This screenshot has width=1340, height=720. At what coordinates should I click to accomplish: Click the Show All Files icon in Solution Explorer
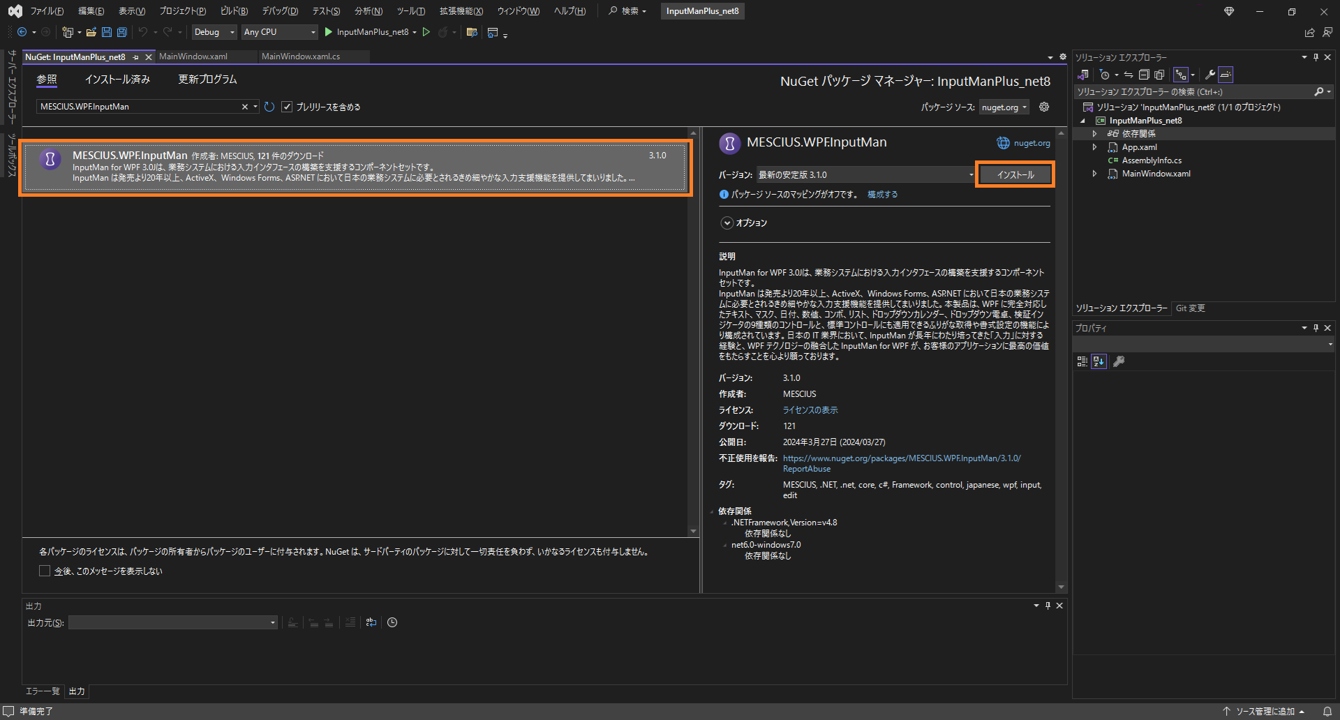pos(1159,75)
